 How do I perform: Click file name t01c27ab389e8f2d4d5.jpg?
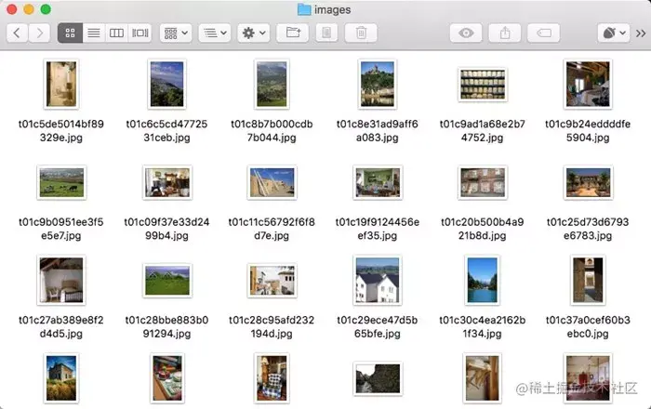61,327
